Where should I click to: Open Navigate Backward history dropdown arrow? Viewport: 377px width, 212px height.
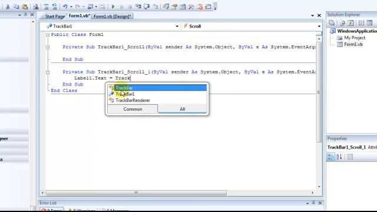[96, 6]
